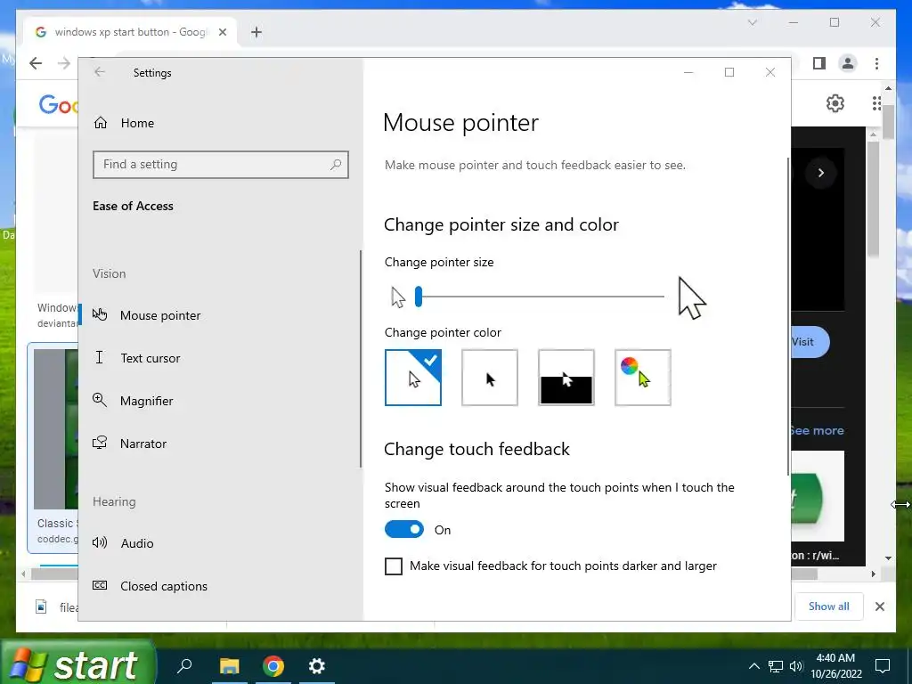This screenshot has height=684, width=912.
Task: Click the Windows XP start button
Action: pyautogui.click(x=78, y=663)
